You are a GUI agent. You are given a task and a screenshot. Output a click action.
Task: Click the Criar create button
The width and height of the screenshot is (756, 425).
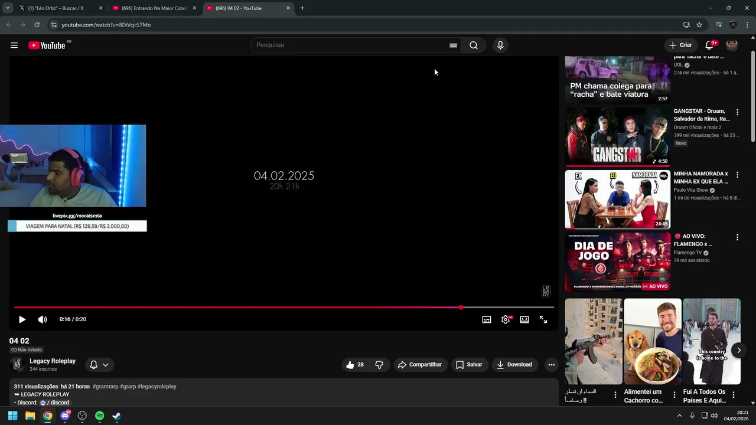click(x=680, y=45)
